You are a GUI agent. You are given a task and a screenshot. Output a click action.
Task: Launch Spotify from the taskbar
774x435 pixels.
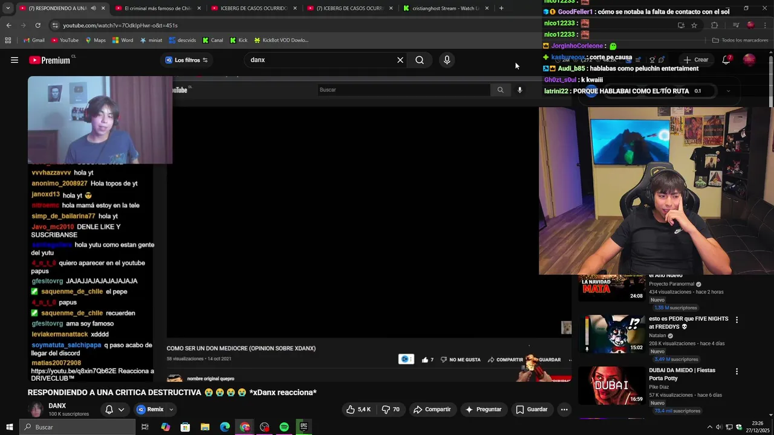pos(284,427)
